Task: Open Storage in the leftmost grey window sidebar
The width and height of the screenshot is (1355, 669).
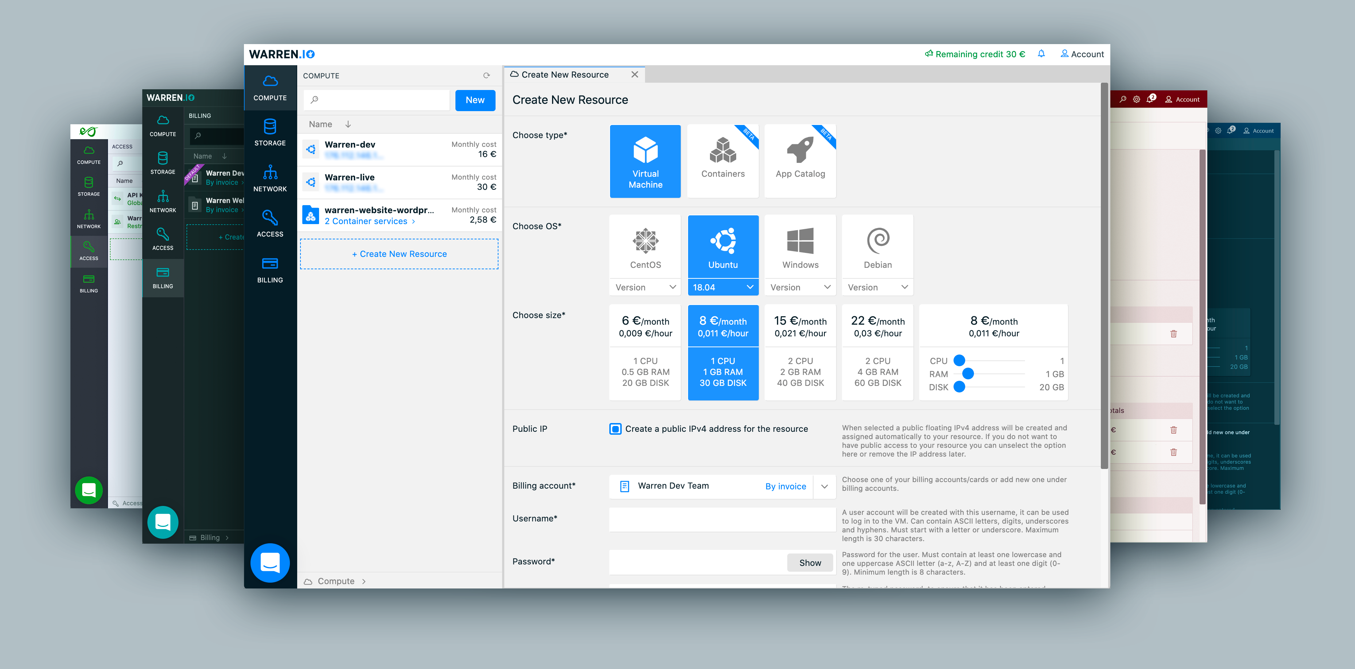Action: point(88,187)
